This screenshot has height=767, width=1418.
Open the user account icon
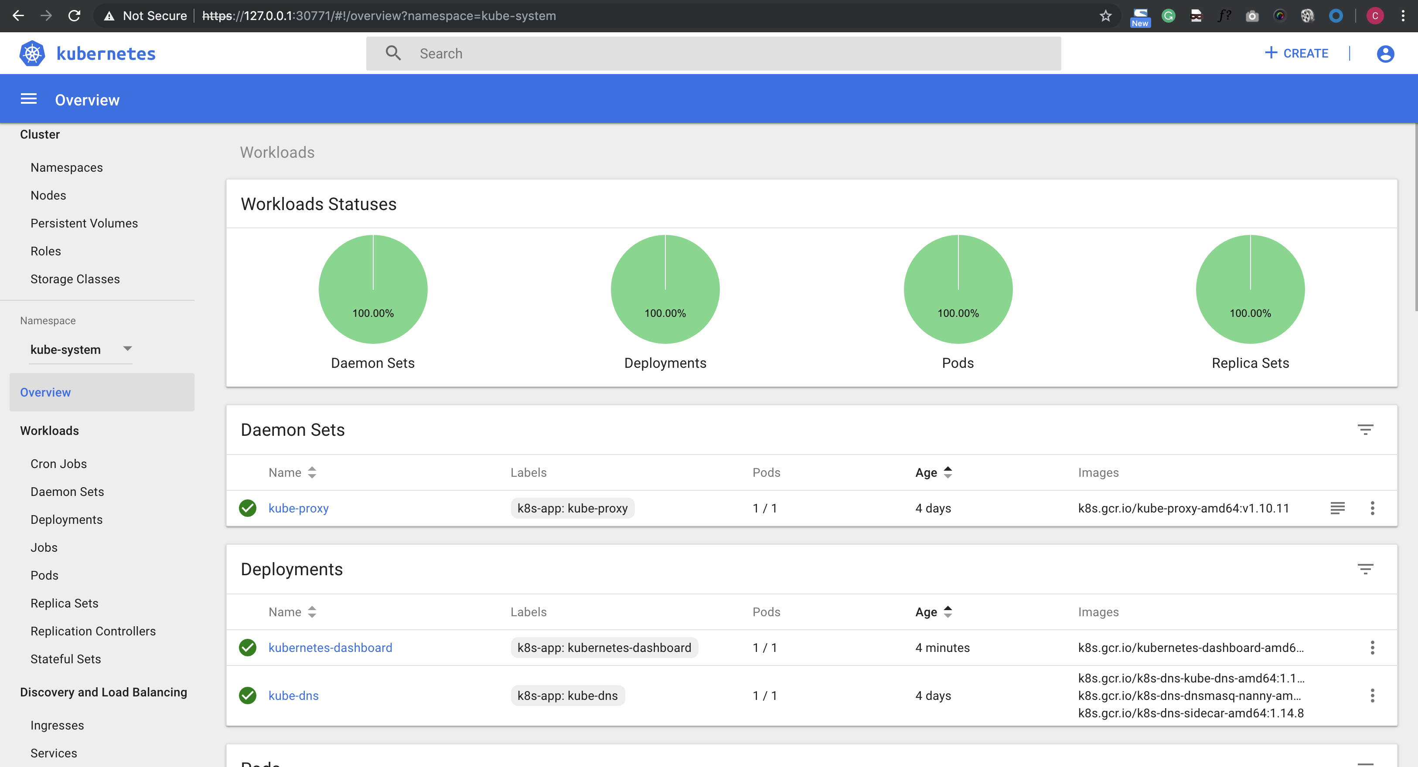click(x=1385, y=53)
